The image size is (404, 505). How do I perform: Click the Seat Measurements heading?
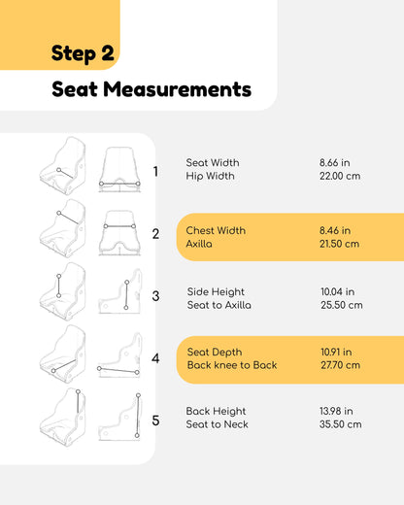151,89
